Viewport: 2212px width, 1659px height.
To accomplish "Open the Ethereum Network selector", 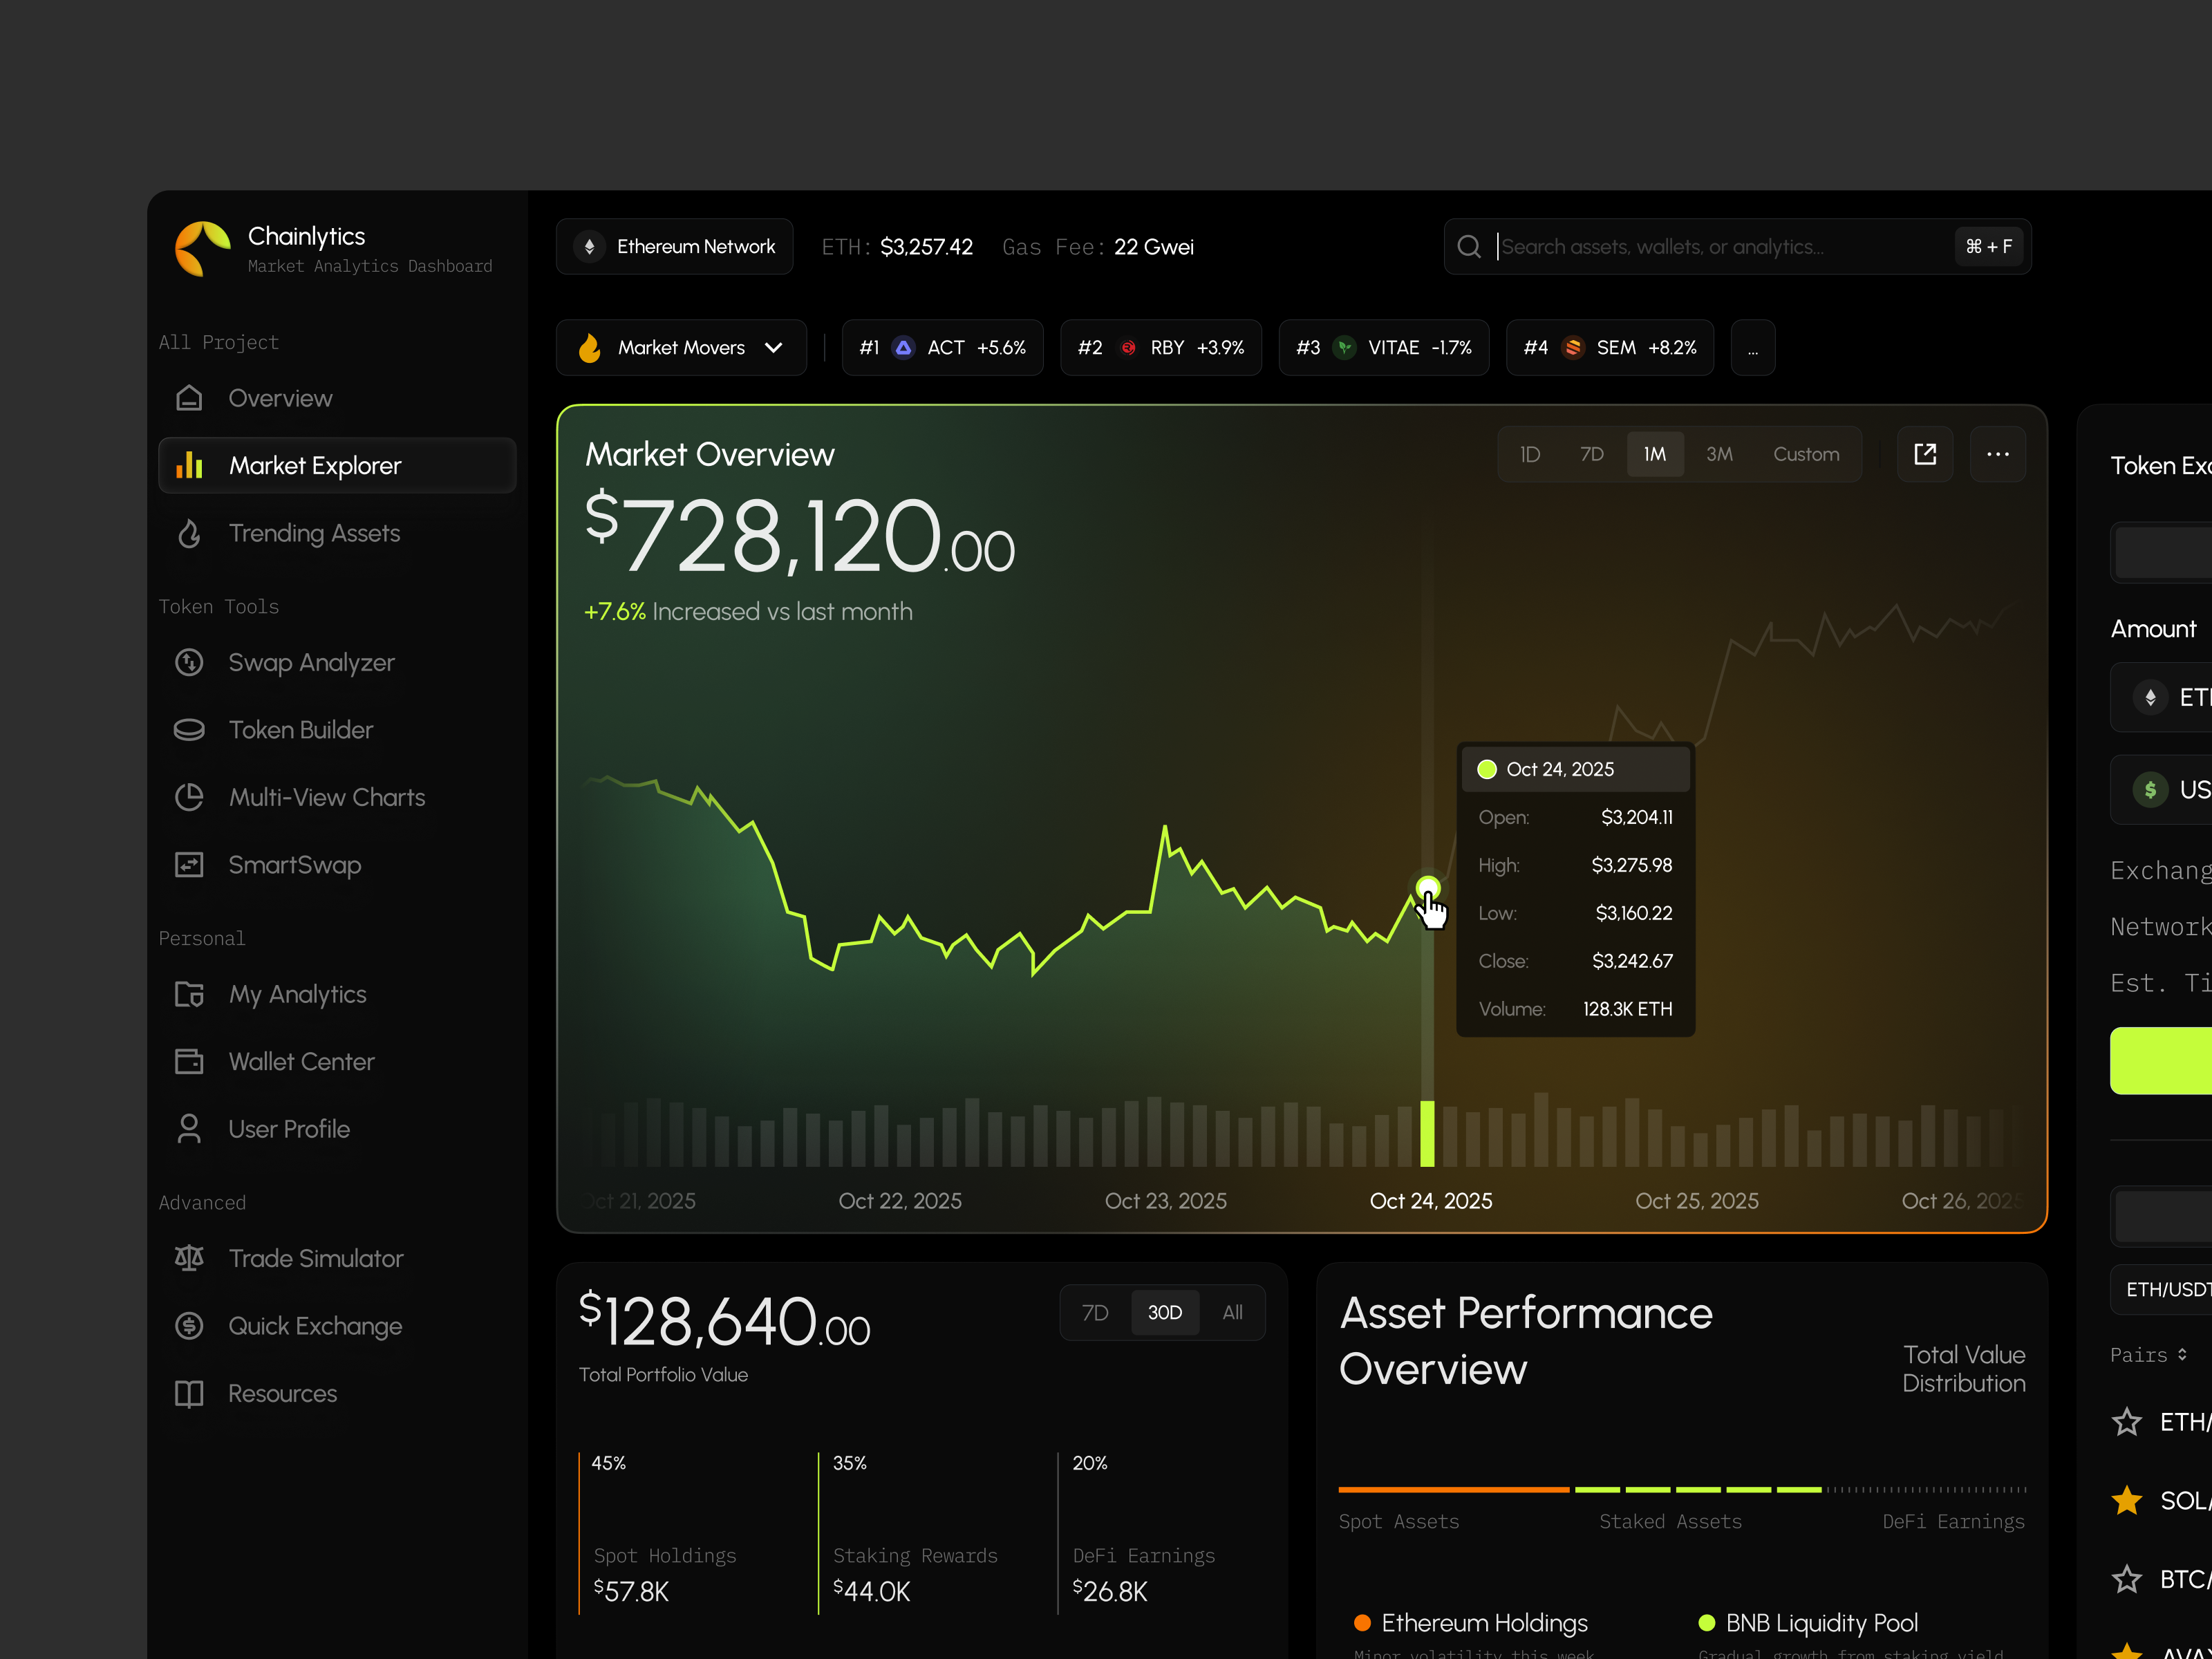I will (x=675, y=247).
